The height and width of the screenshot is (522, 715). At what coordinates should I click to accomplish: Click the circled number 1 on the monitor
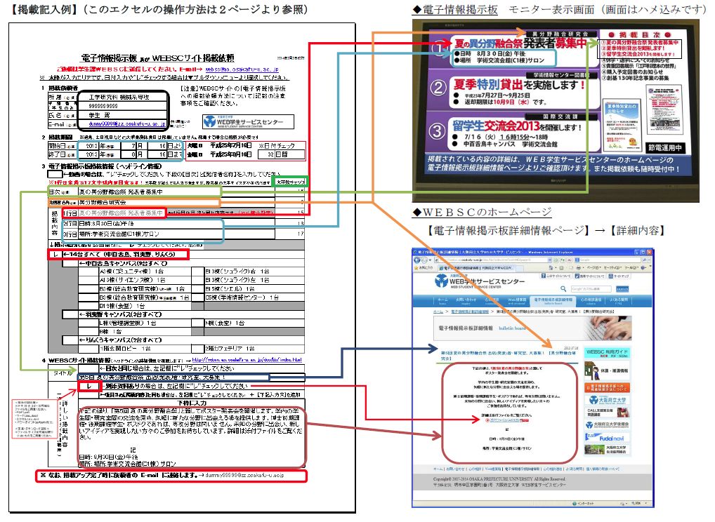(x=438, y=50)
